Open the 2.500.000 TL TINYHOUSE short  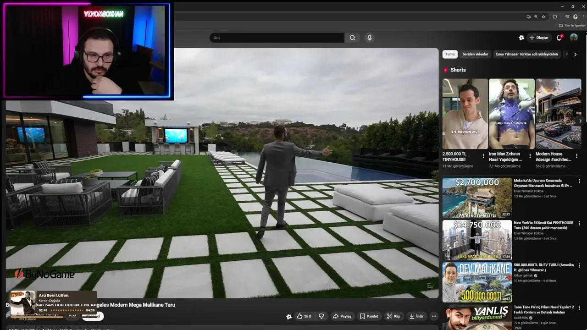tap(465, 114)
